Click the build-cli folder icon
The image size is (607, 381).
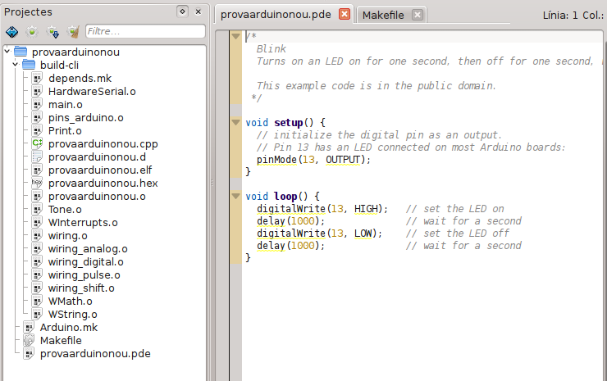29,65
